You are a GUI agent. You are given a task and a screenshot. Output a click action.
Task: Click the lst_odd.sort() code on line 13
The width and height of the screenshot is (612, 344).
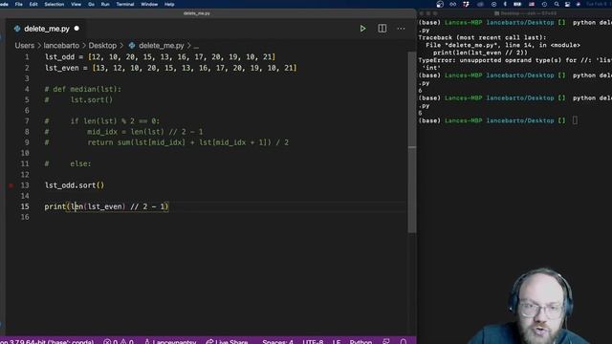(x=75, y=185)
